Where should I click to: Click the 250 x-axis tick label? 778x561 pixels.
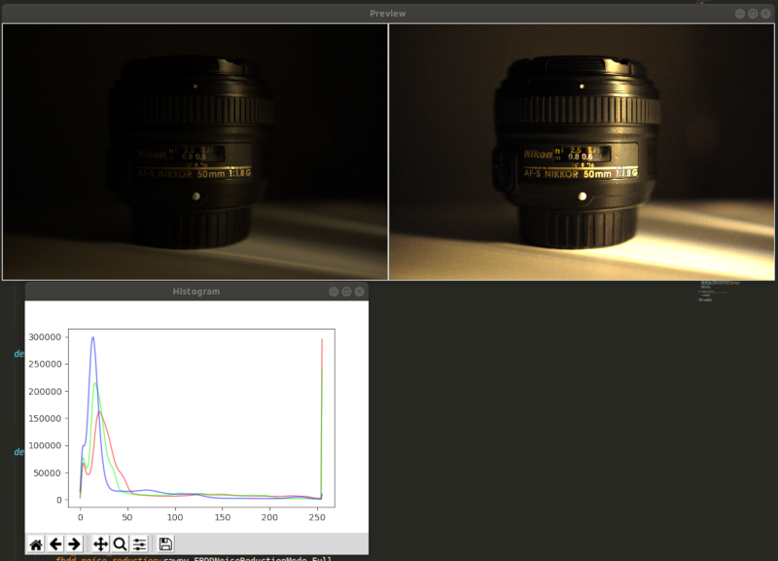pos(317,517)
